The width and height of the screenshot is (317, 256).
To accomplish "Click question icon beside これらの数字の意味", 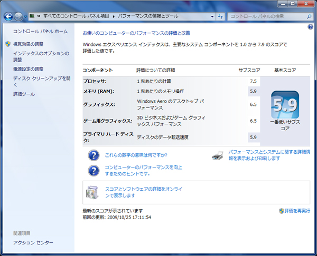I will pyautogui.click(x=94, y=155).
